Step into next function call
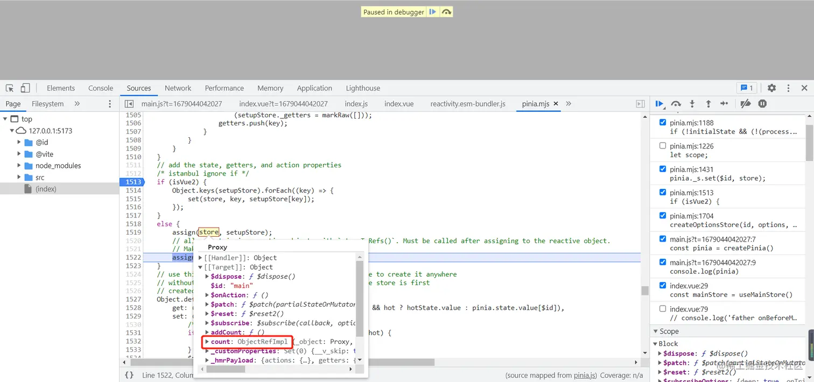Screen dimensions: 814x382 pyautogui.click(x=692, y=104)
